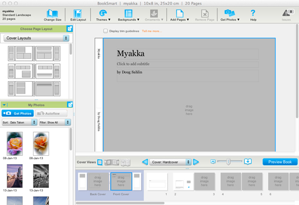Select the page 4 thumbnail

click(231, 181)
